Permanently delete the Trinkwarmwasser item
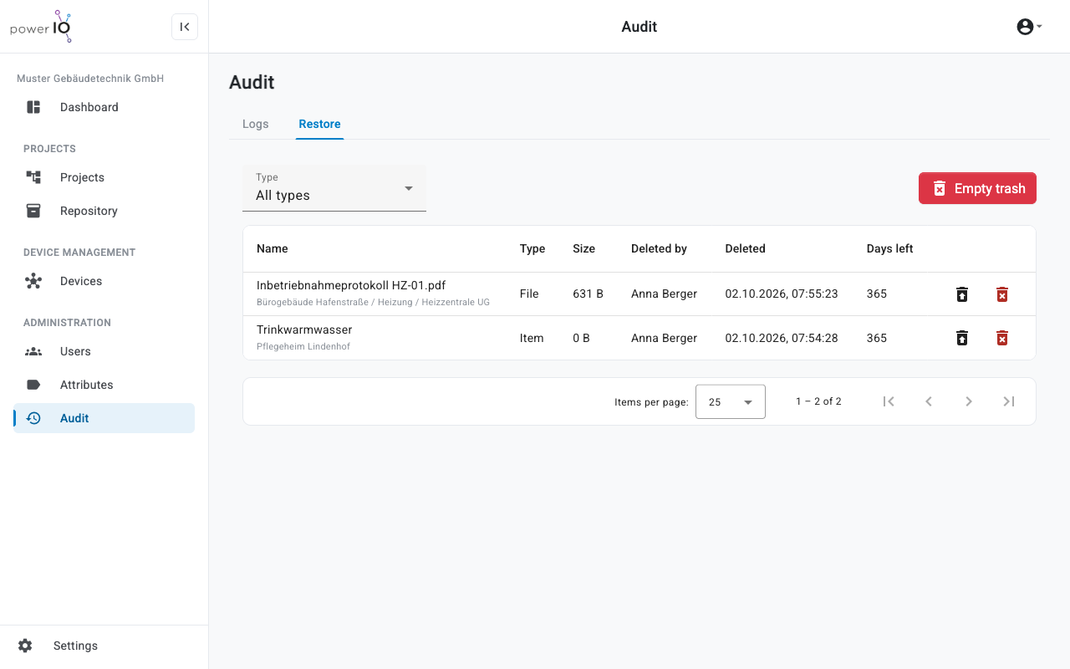This screenshot has height=669, width=1070. (x=1002, y=338)
